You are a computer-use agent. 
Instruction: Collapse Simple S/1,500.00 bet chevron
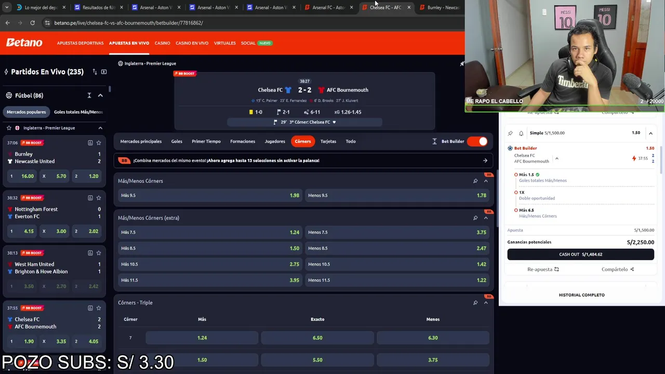coord(650,133)
